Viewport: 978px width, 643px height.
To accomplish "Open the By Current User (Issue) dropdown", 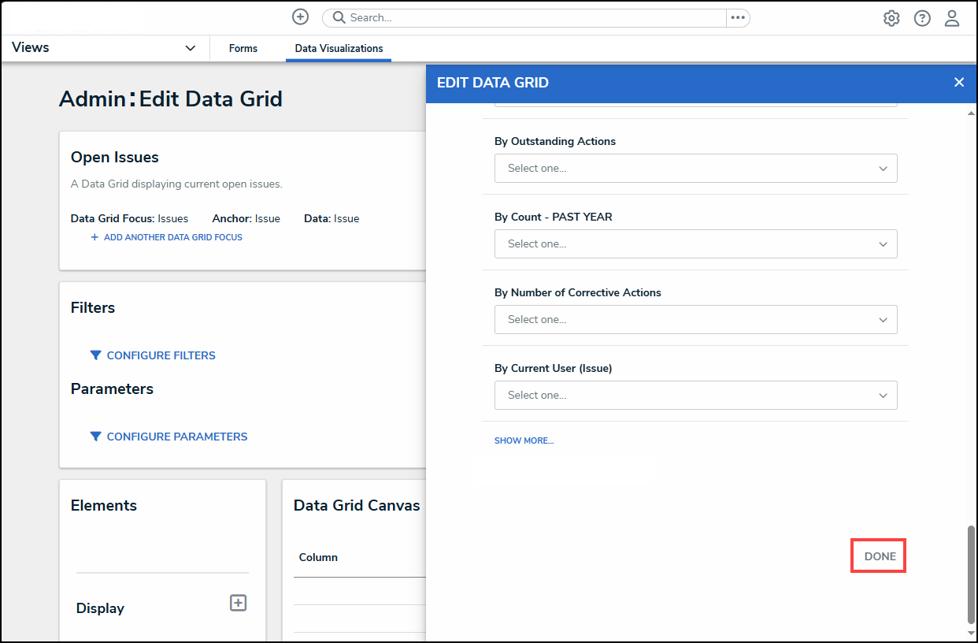I will (695, 396).
